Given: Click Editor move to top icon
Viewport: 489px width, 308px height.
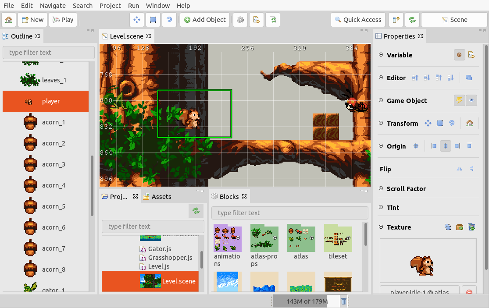Looking at the screenshot, I should [439, 78].
